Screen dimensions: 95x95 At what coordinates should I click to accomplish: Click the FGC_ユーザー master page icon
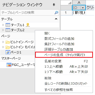(x=9, y=65)
